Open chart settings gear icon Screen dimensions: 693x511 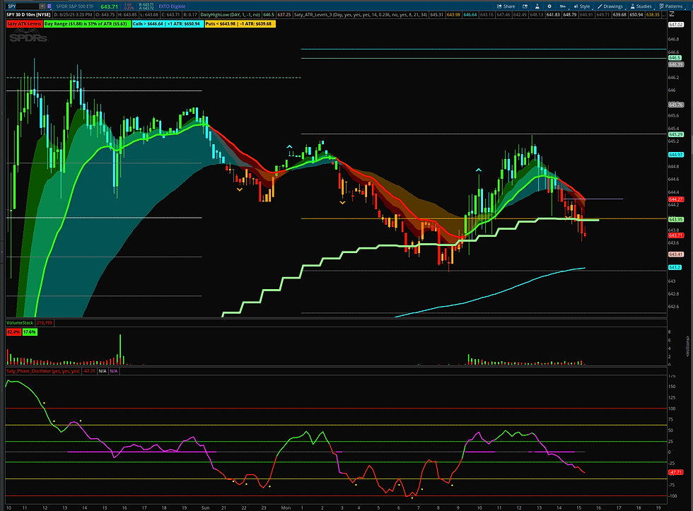[549, 6]
